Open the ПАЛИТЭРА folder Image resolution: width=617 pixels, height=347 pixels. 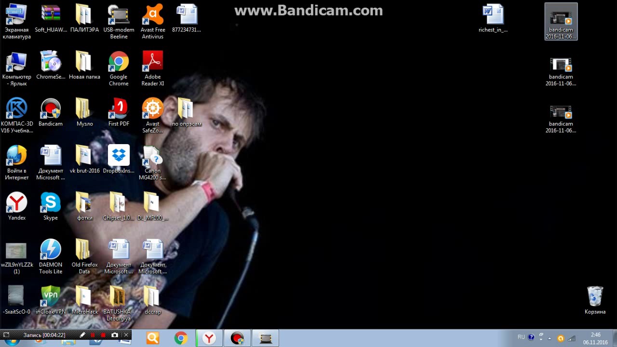click(84, 19)
